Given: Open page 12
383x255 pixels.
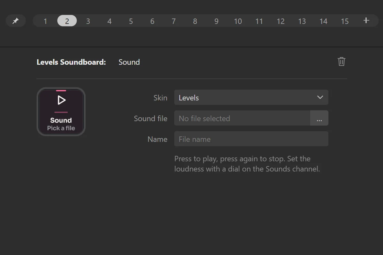Looking at the screenshot, I should [281, 21].
